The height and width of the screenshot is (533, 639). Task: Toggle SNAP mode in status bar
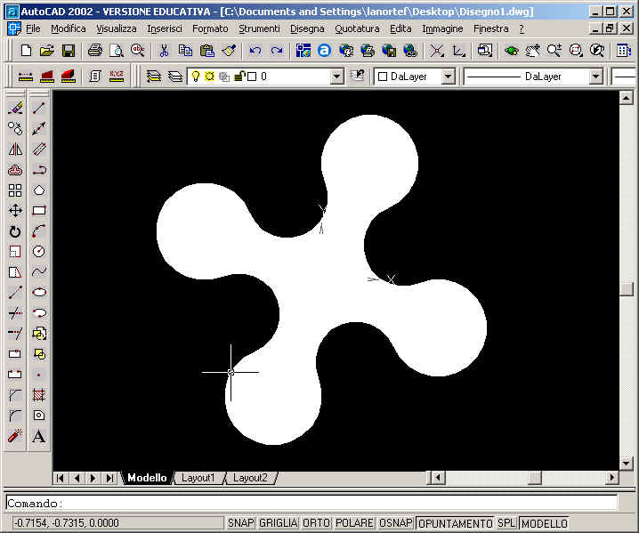[x=240, y=523]
